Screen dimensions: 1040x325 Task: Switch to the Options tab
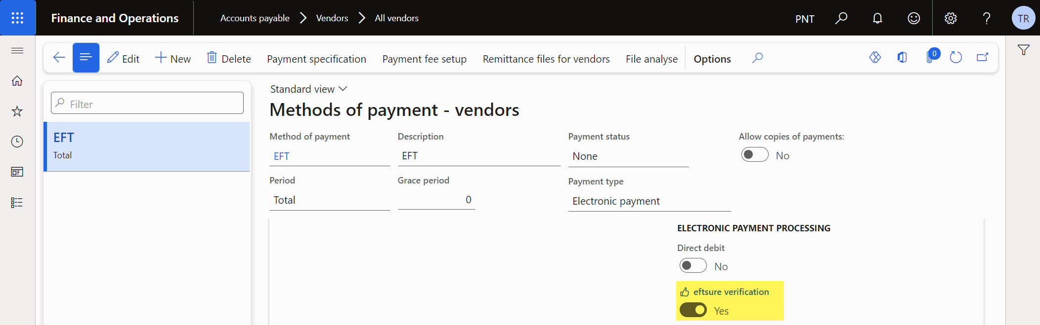point(712,59)
